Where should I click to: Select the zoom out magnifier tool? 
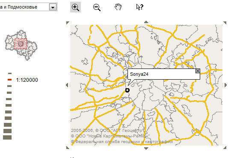point(97,7)
